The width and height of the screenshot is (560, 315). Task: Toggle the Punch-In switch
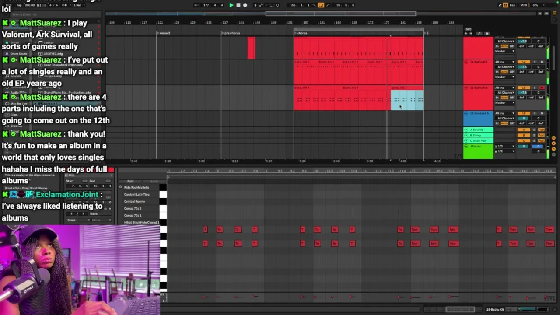click(x=315, y=5)
